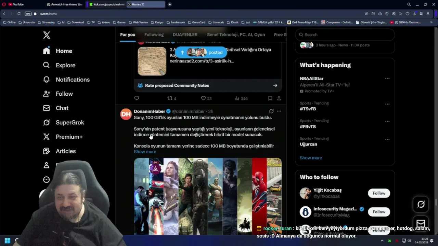The image size is (438, 246).
Task: Open the game covers image in post
Action: tap(208, 196)
